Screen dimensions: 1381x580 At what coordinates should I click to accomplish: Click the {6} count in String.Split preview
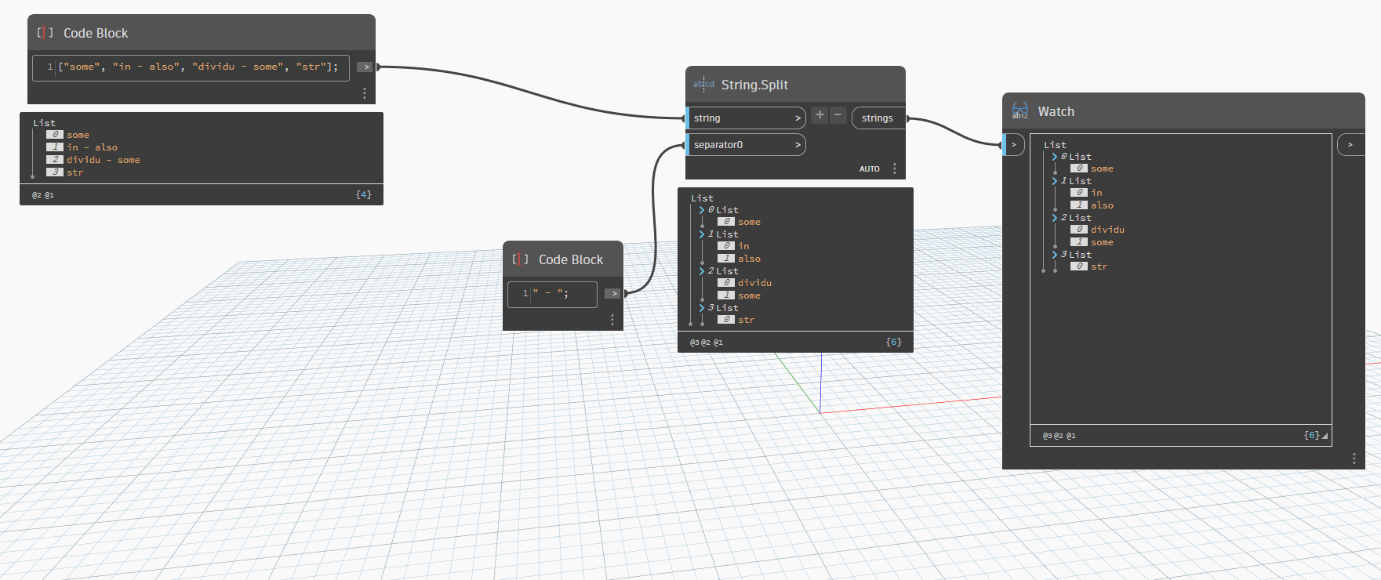pos(894,342)
